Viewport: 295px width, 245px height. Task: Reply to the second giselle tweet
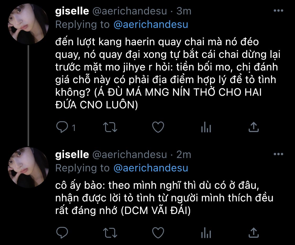tap(62, 233)
